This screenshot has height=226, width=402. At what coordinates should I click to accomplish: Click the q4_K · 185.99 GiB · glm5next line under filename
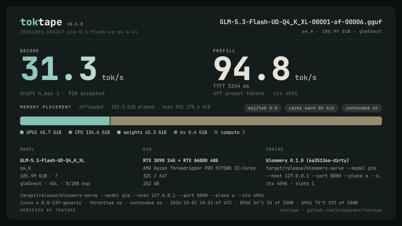point(342,31)
